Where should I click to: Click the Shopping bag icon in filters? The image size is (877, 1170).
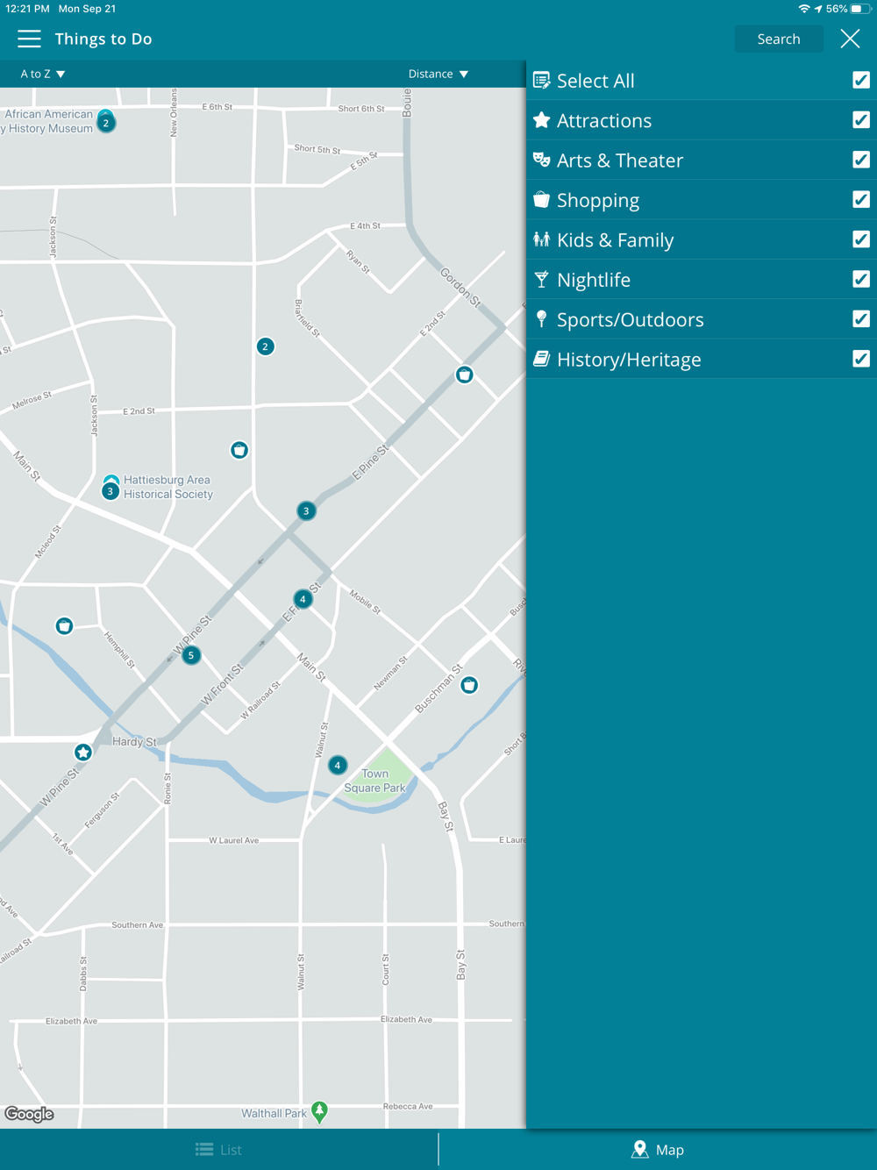(542, 199)
